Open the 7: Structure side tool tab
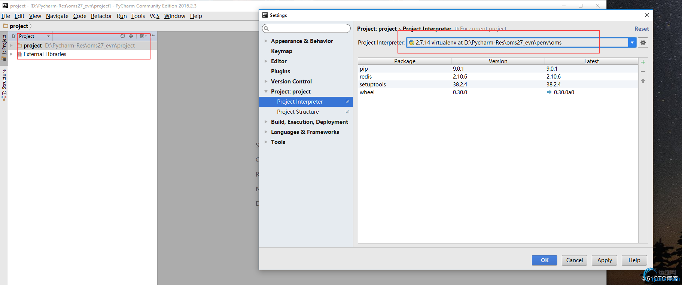The height and width of the screenshot is (285, 682). pos(4,85)
